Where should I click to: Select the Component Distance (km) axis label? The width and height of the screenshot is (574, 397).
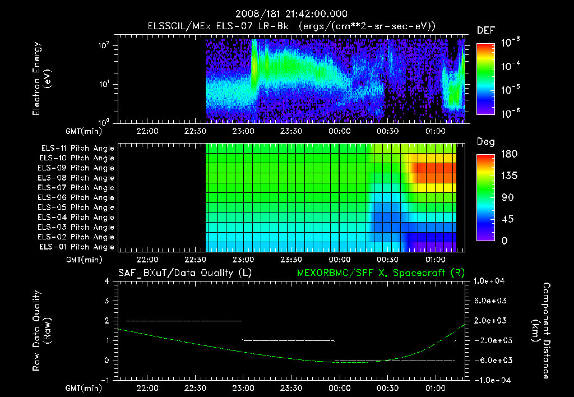541,330
